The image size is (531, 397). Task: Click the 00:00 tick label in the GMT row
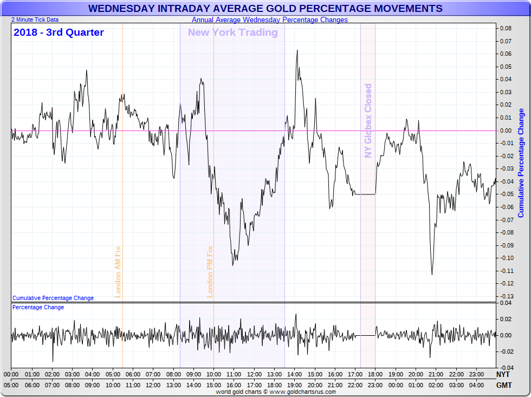(396, 385)
